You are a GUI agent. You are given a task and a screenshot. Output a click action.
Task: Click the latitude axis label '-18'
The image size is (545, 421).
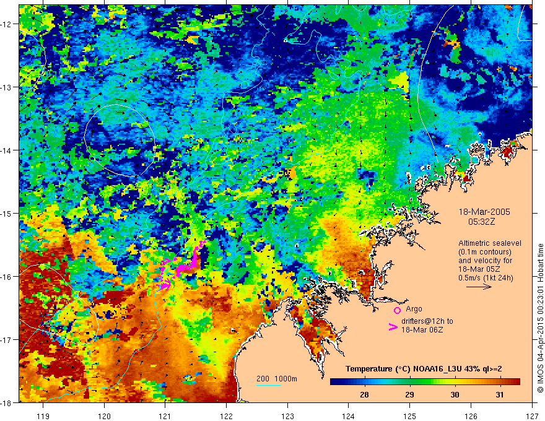coord(6,403)
